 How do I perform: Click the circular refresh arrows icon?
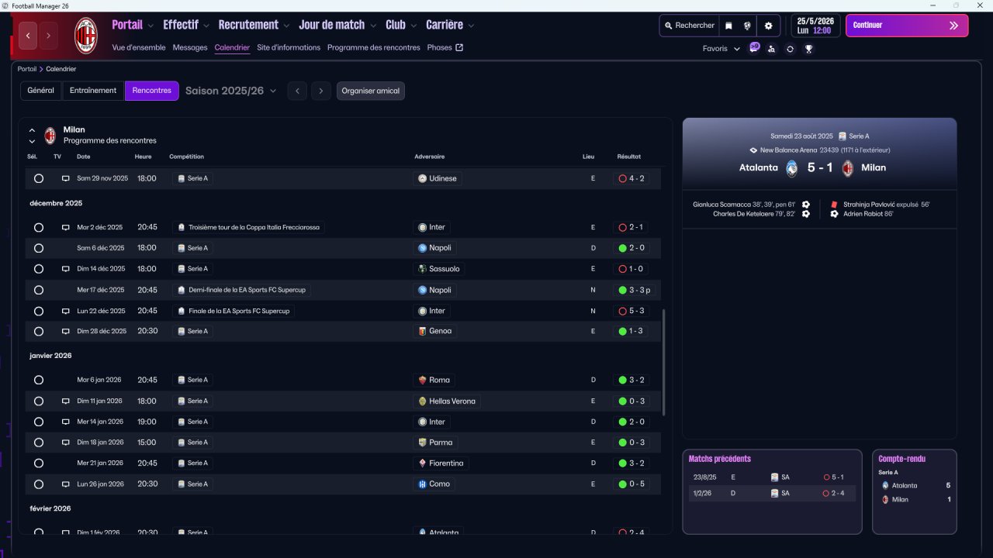[790, 49]
